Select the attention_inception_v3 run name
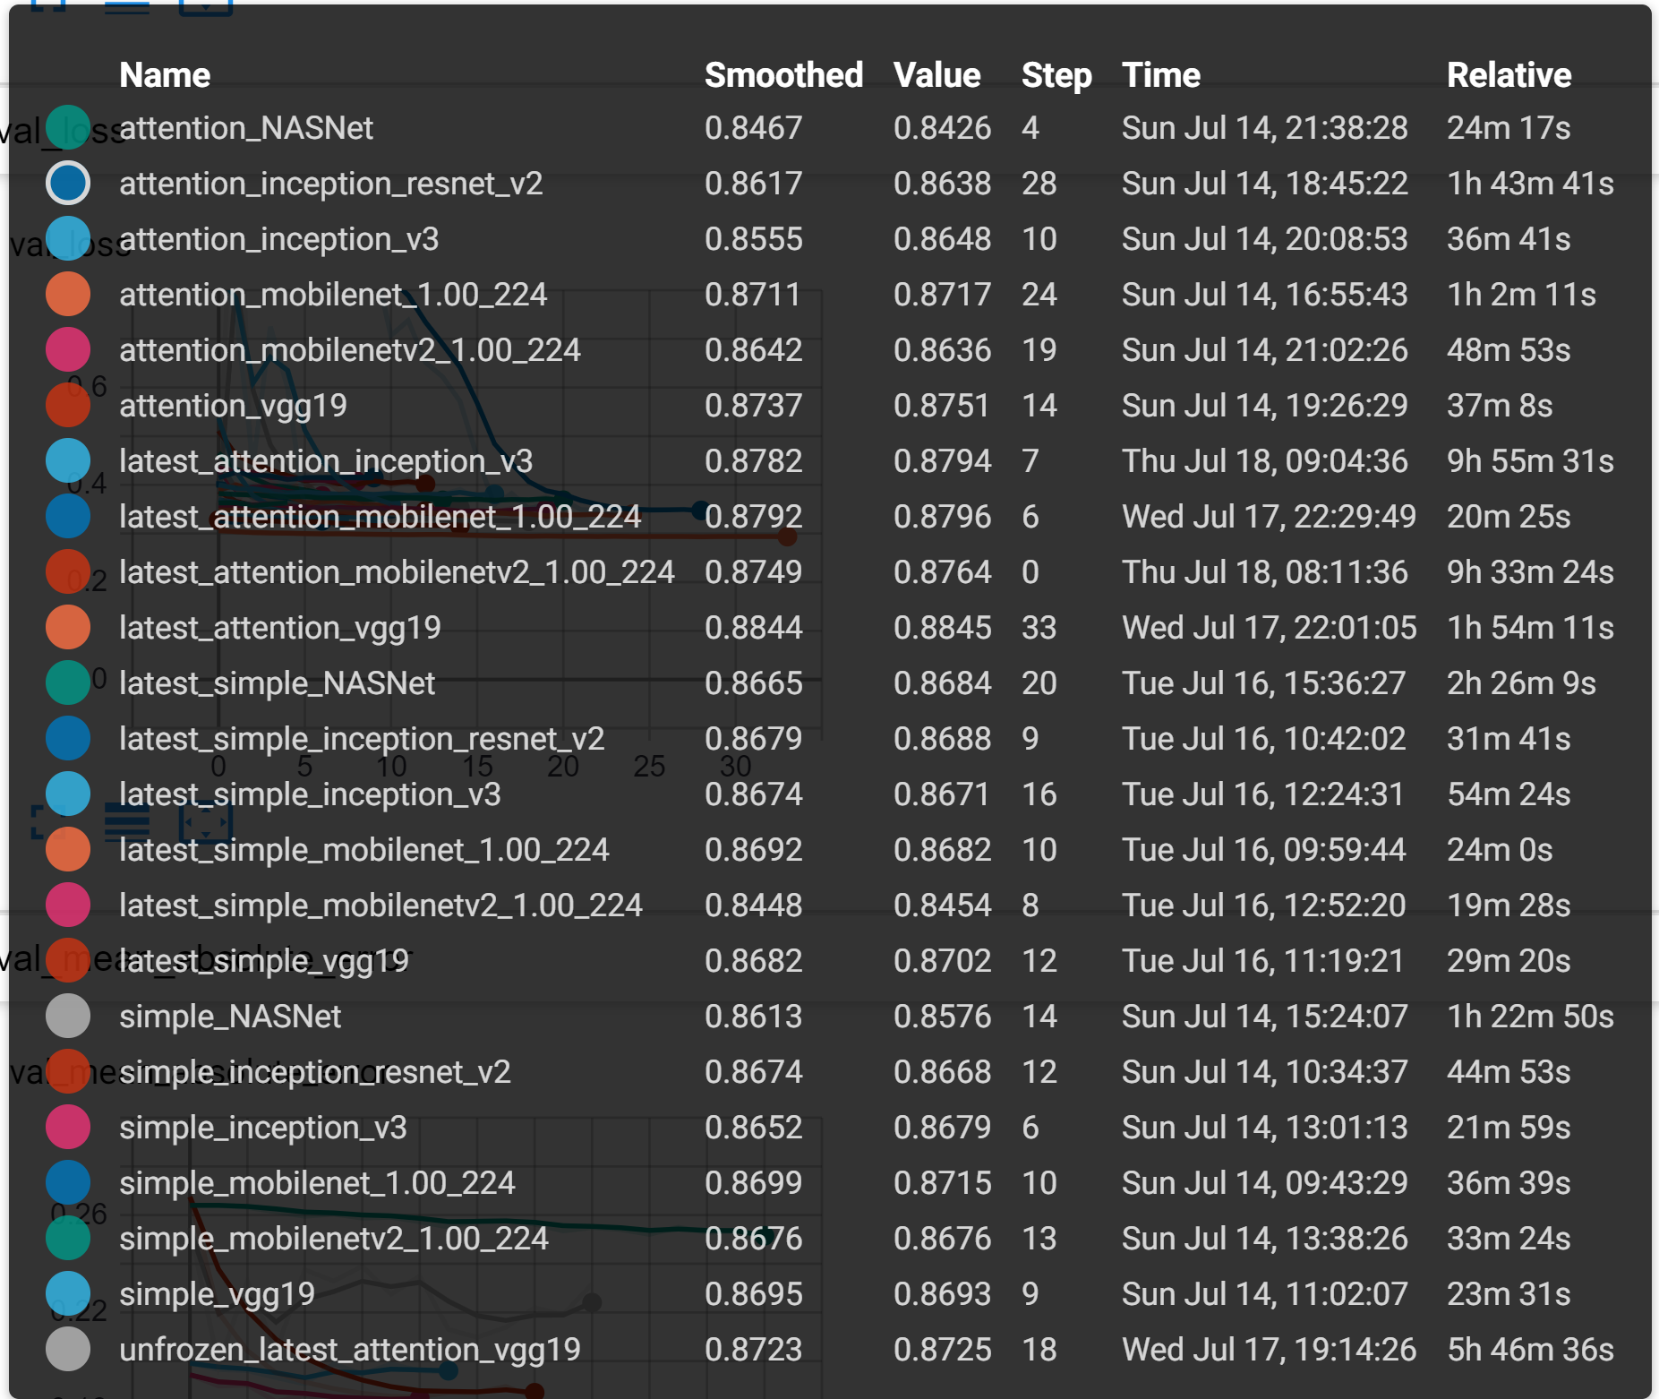 (279, 239)
